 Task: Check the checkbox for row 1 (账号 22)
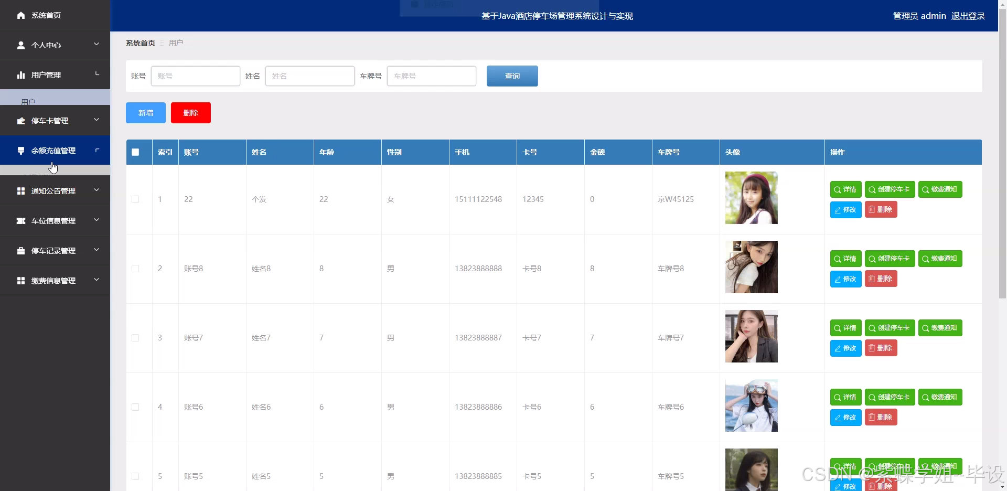point(135,199)
